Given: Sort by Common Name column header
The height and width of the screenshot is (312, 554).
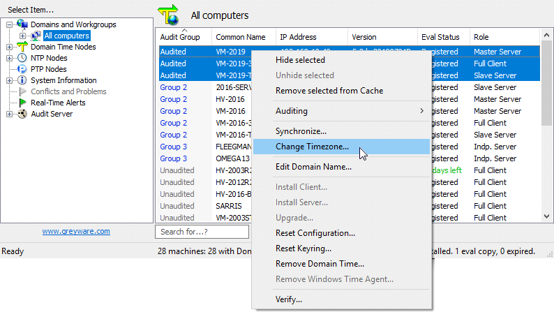Looking at the screenshot, I should (x=244, y=37).
